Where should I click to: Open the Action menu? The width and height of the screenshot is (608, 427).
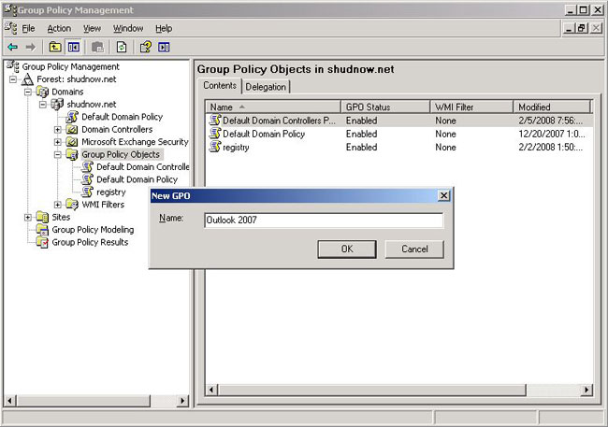tap(59, 29)
